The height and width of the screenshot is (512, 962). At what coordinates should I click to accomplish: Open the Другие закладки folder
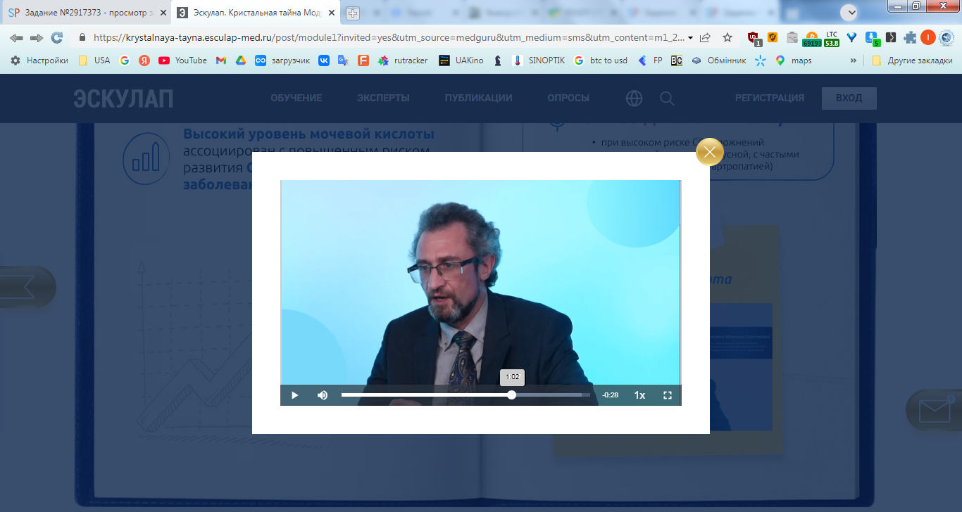pyautogui.click(x=912, y=60)
